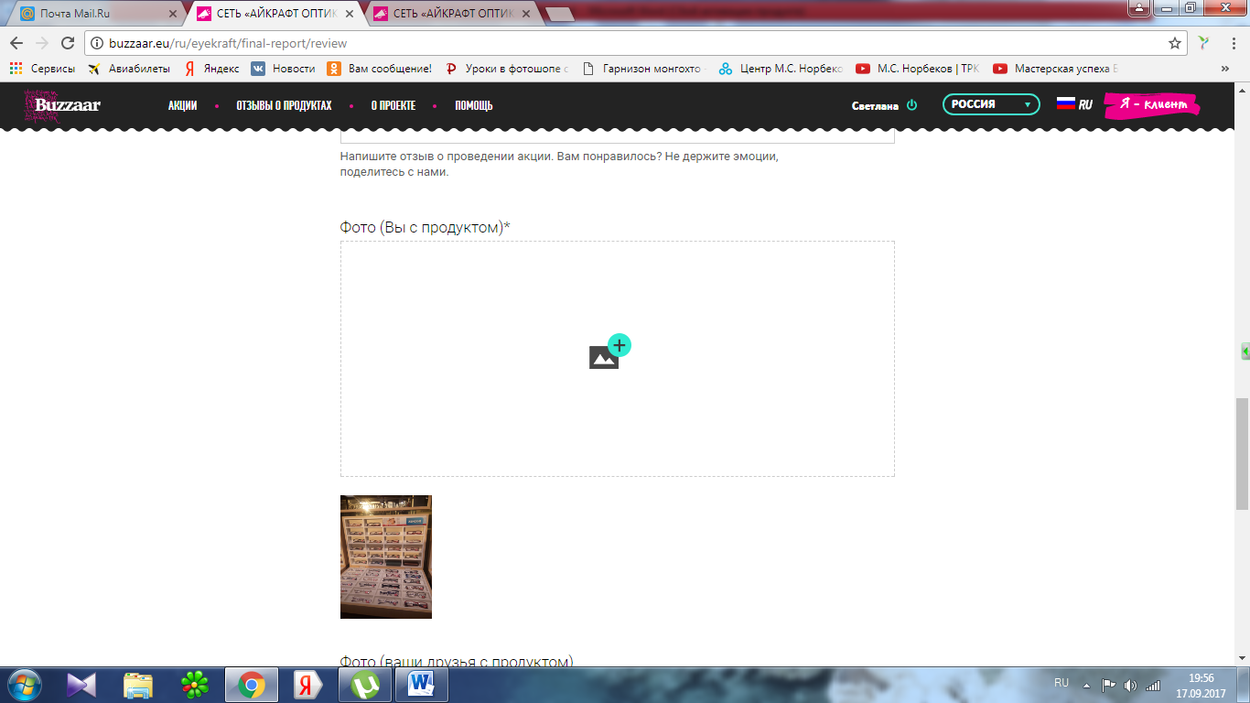The image size is (1250, 703).
Task: Click the Windows Start button
Action: click(23, 684)
